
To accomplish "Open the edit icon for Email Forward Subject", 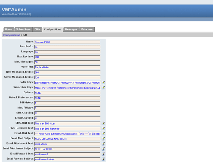I will click(x=103, y=159).
